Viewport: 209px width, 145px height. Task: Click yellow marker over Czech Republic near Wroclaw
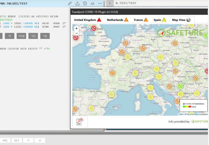coord(161,57)
